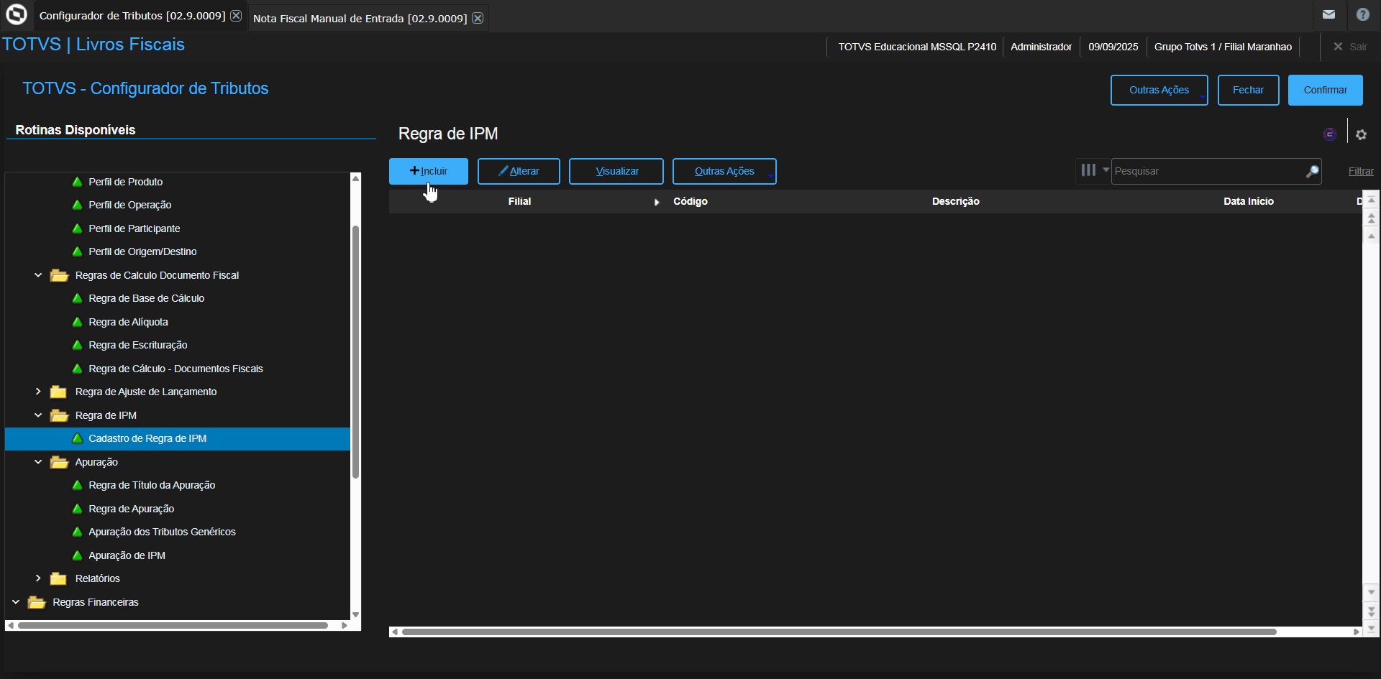This screenshot has height=679, width=1381.
Task: Click the green icon beside Regra de Escrituração
Action: [77, 345]
